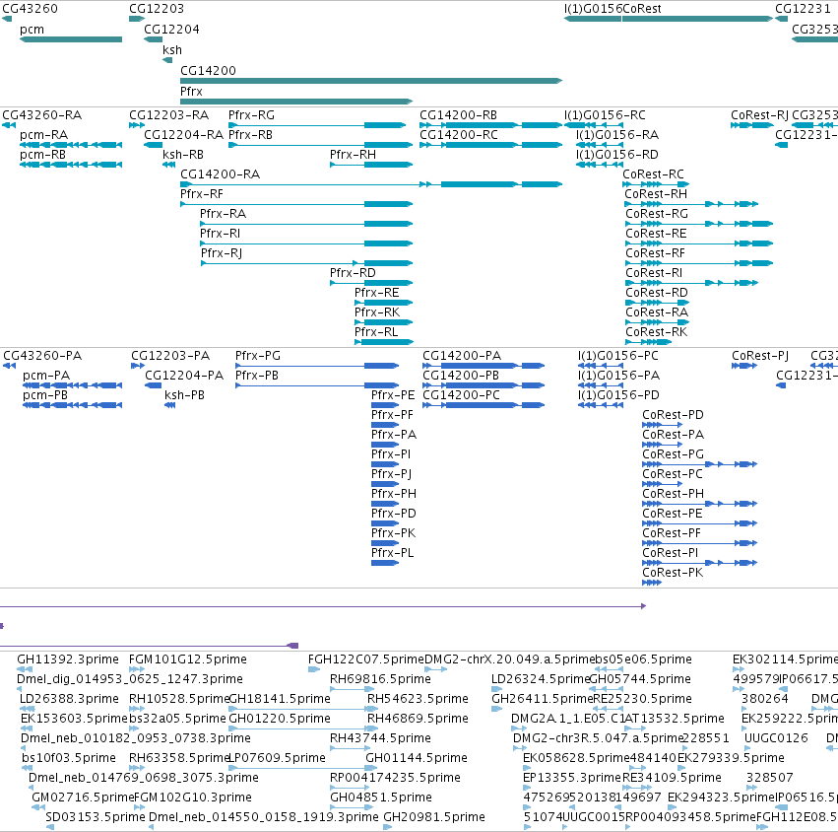Select transcript CG14200-RB
This screenshot has height=832, width=838.
click(x=491, y=125)
